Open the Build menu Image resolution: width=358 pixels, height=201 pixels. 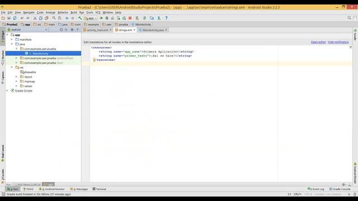pos(74,12)
